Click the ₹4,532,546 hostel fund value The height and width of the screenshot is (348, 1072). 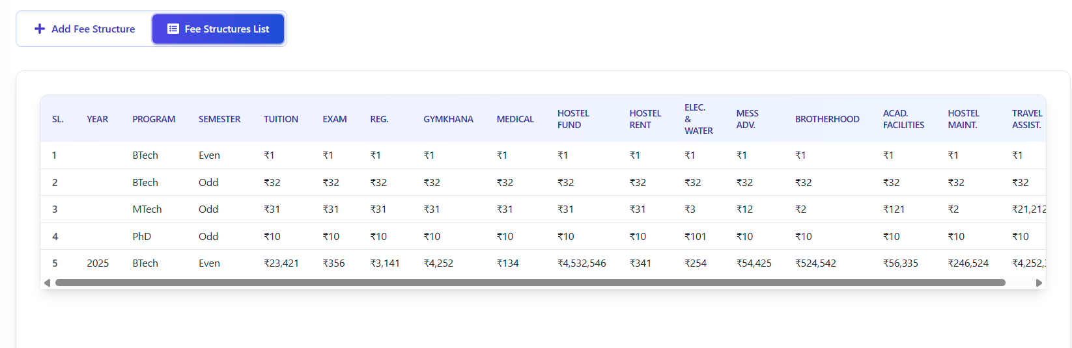582,263
